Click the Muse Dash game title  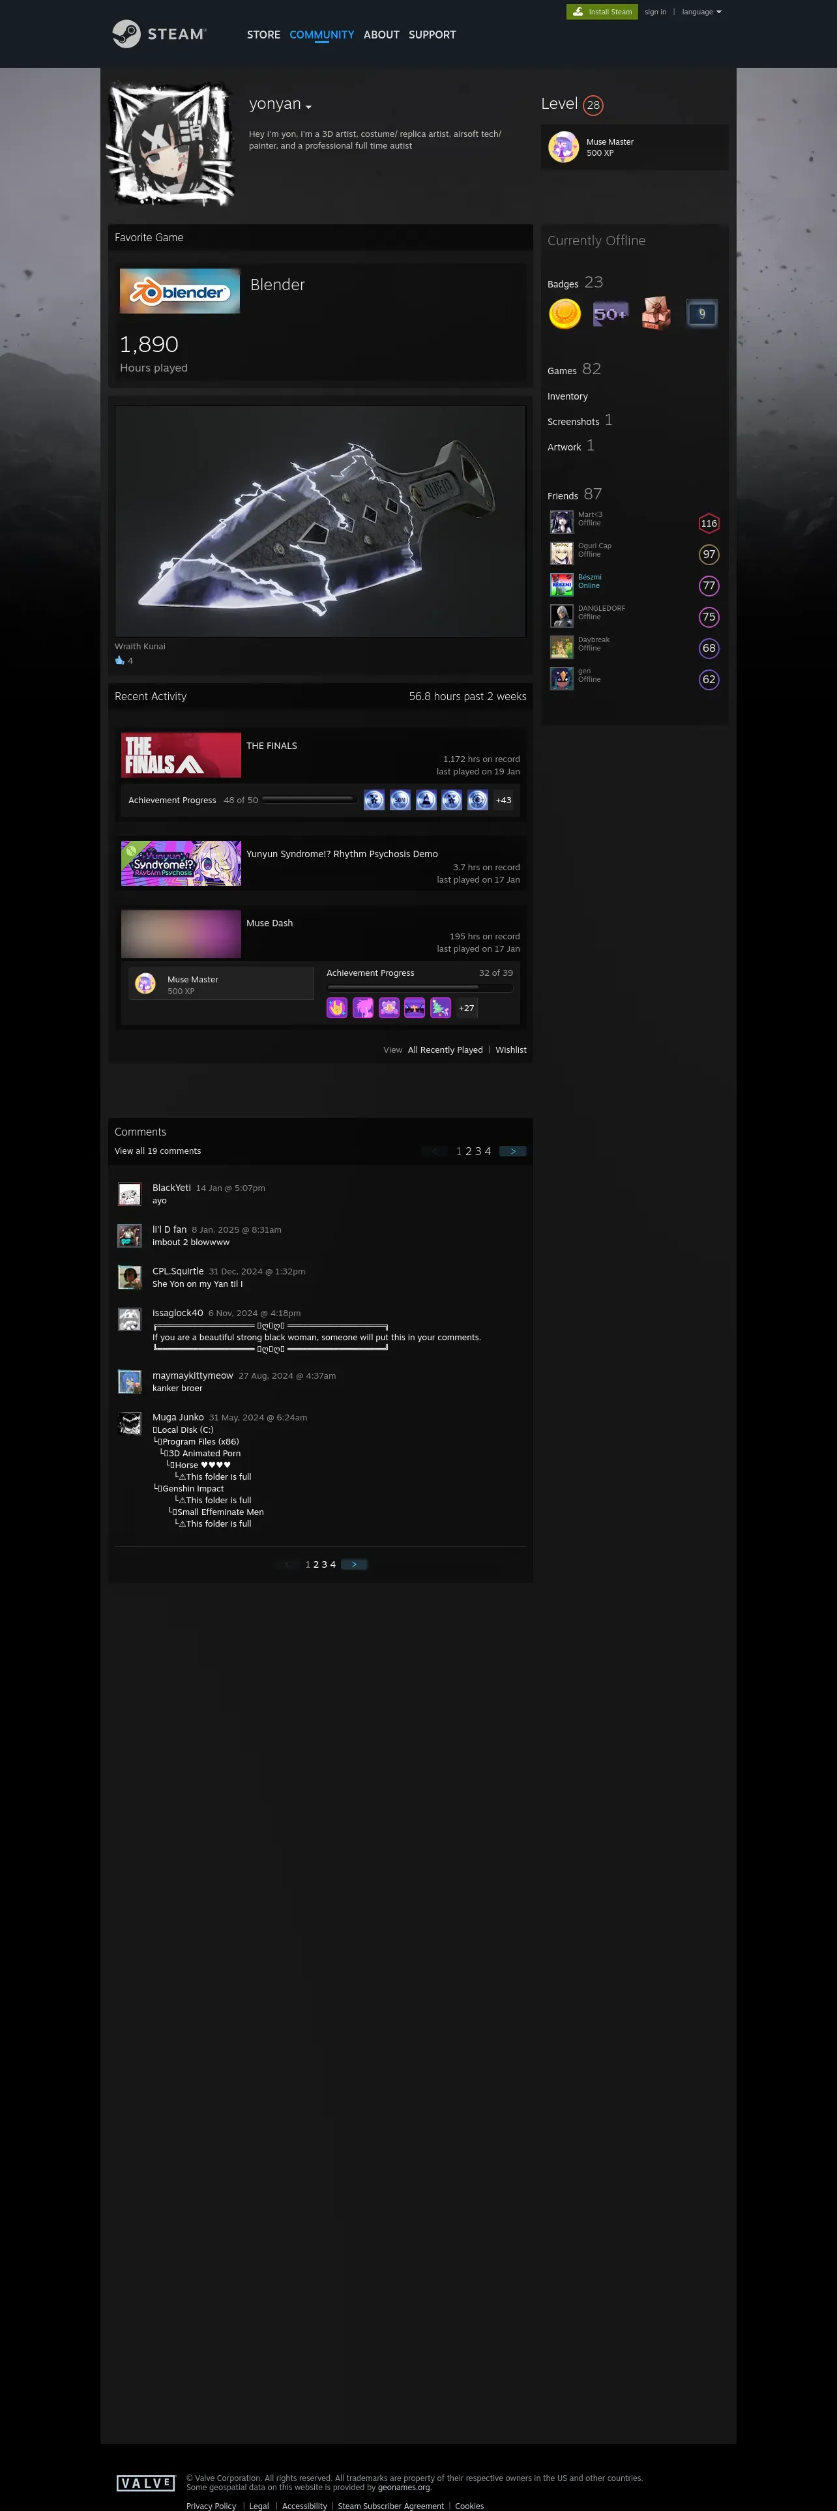(x=270, y=923)
